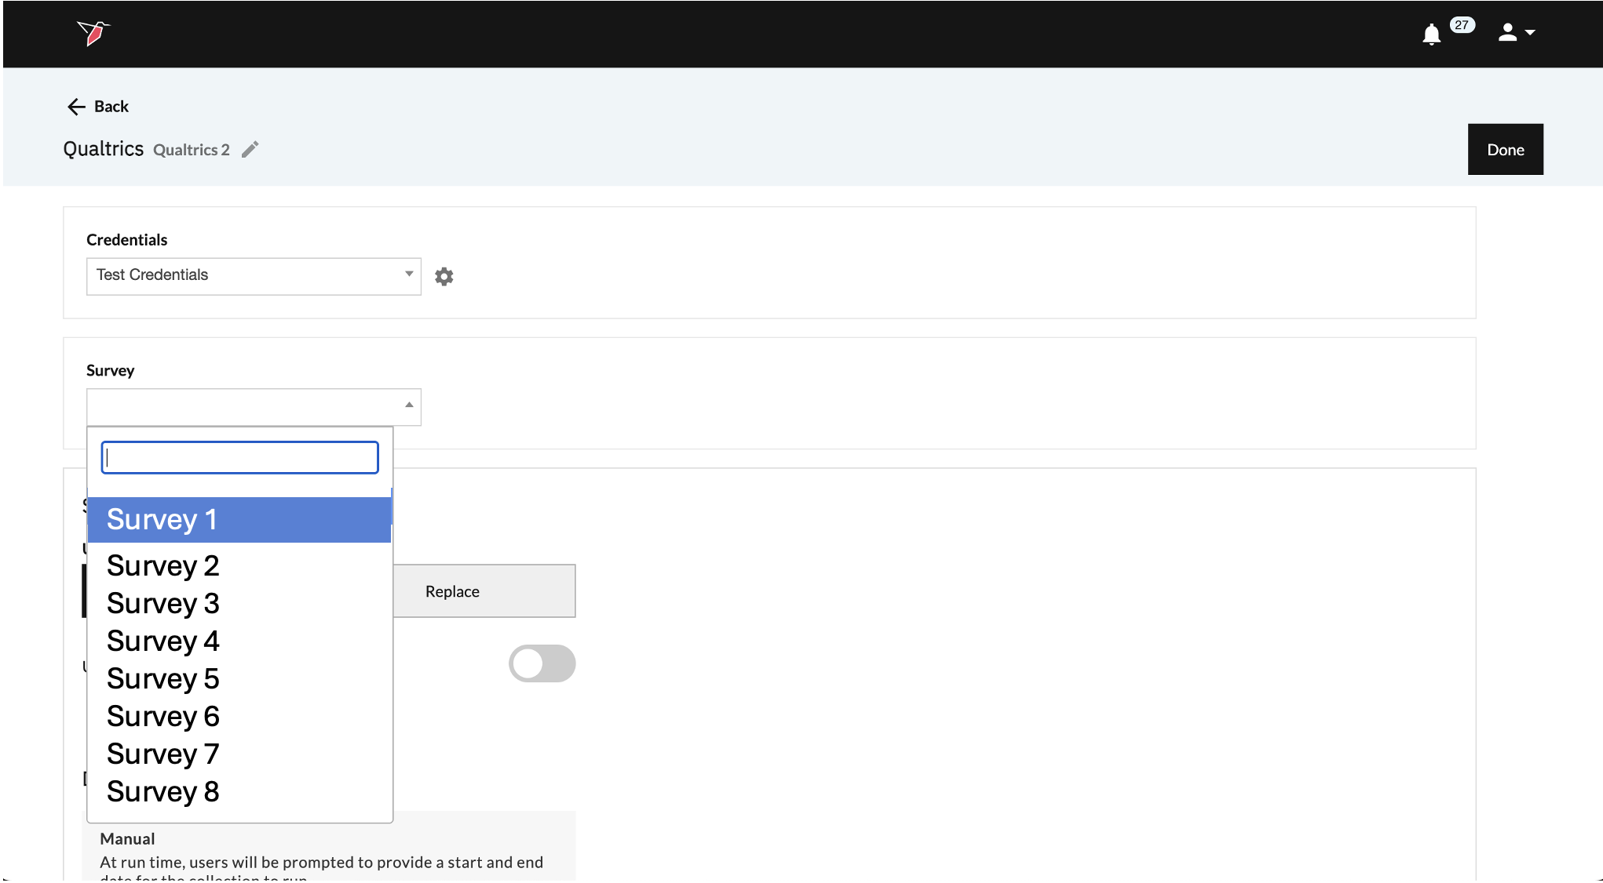Open the user account menu icon
The image size is (1603, 883).
pyautogui.click(x=1506, y=33)
